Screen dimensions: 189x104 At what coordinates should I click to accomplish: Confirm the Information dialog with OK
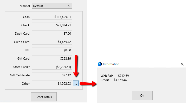coord(142,96)
